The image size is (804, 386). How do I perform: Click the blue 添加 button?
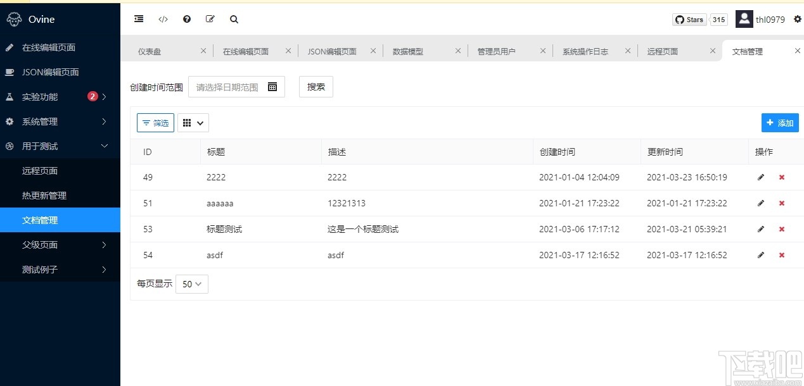[x=780, y=122]
